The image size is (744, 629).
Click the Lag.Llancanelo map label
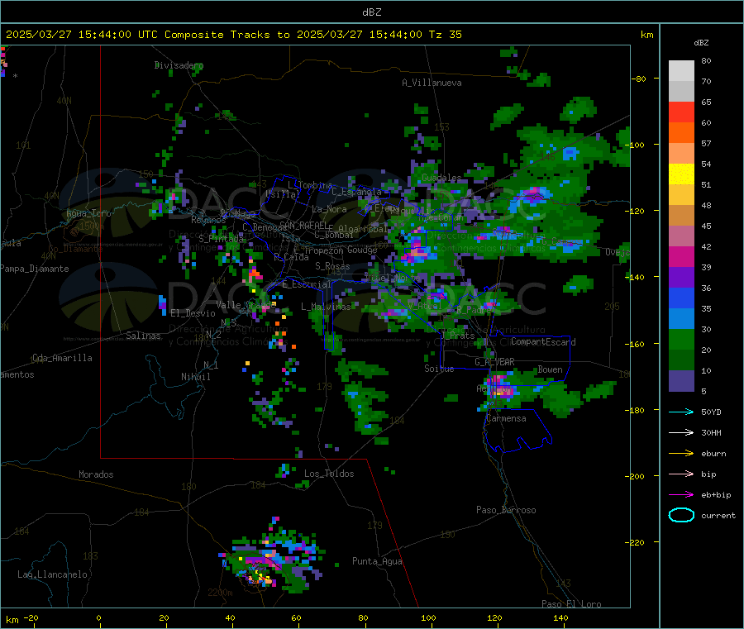[52, 574]
